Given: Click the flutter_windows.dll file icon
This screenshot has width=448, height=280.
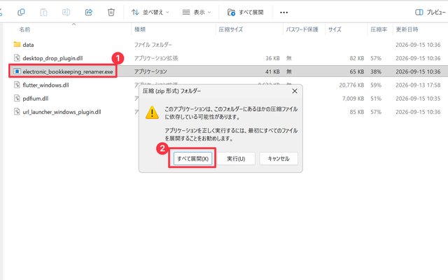Looking at the screenshot, I should pos(17,85).
